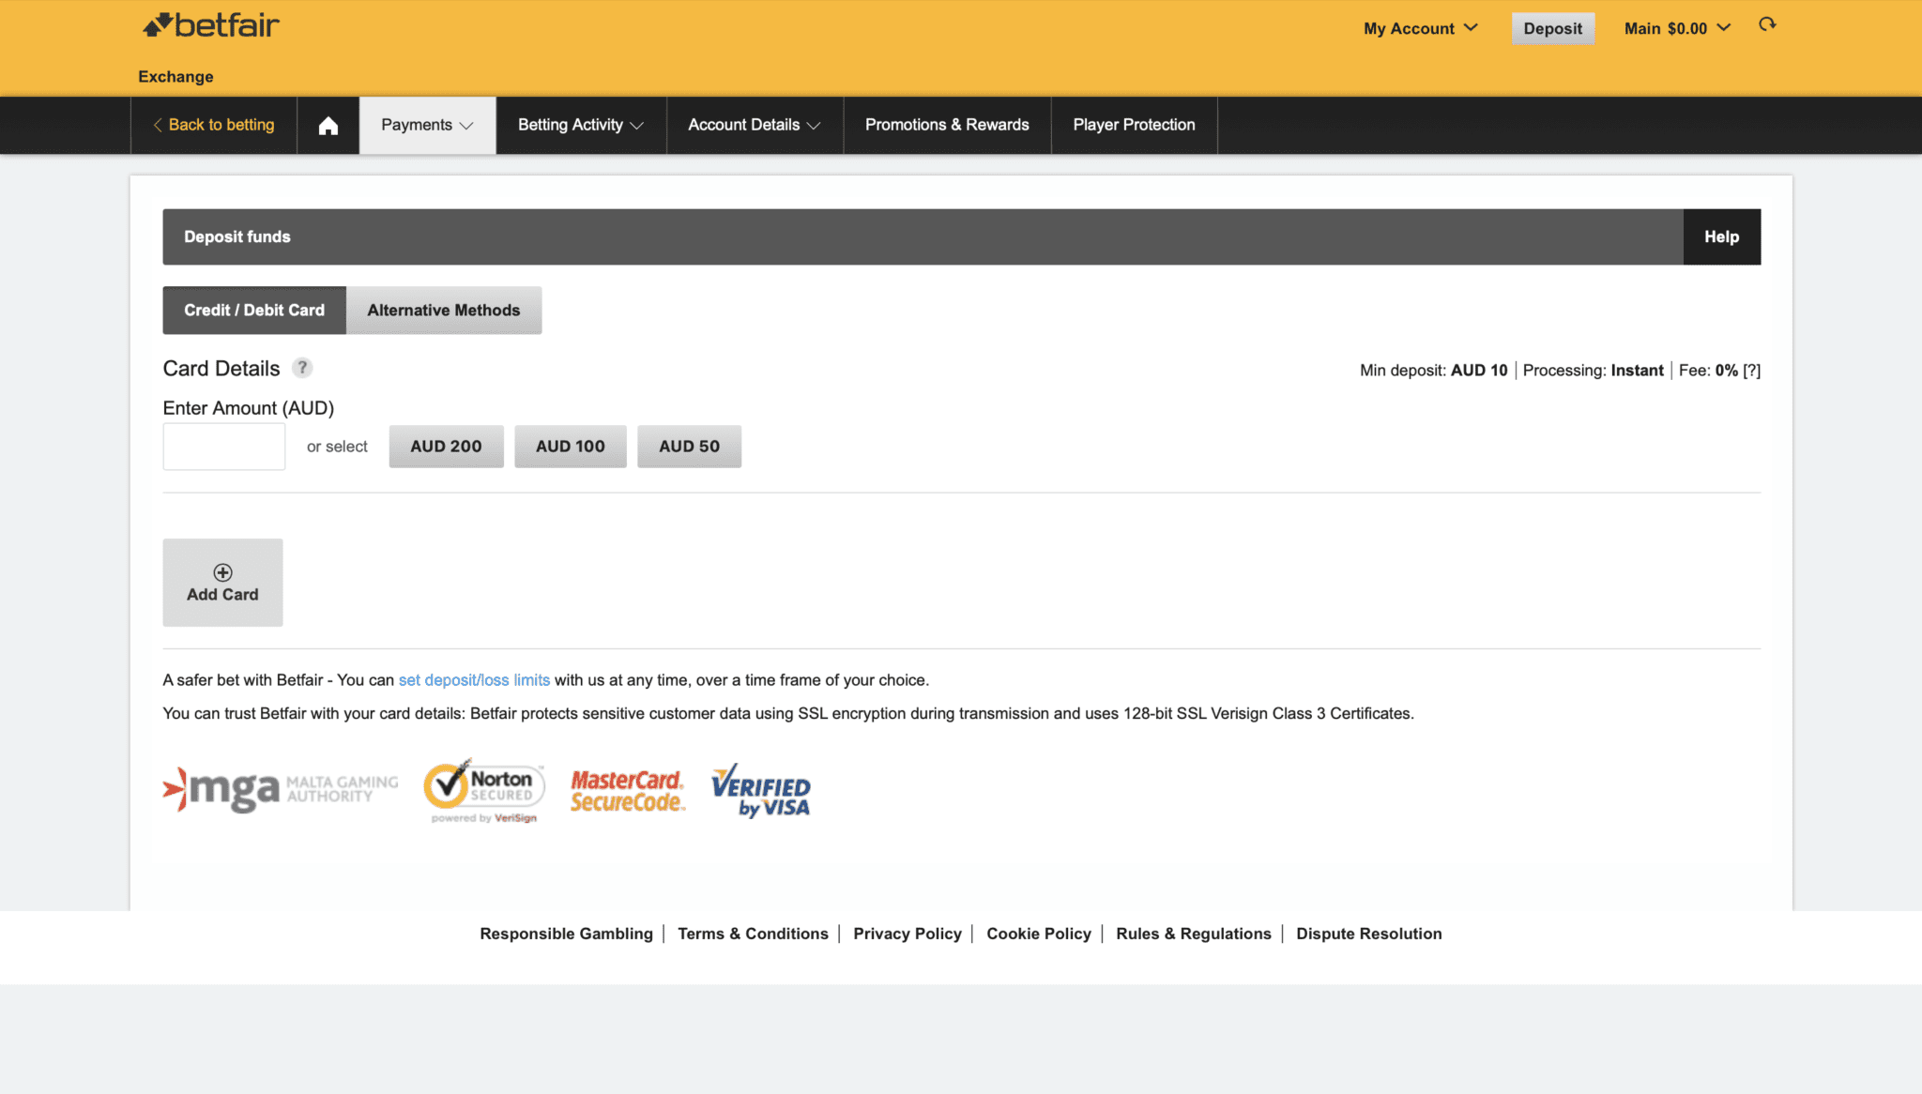Go to Promotions & Rewards
This screenshot has height=1094, width=1922.
point(947,126)
